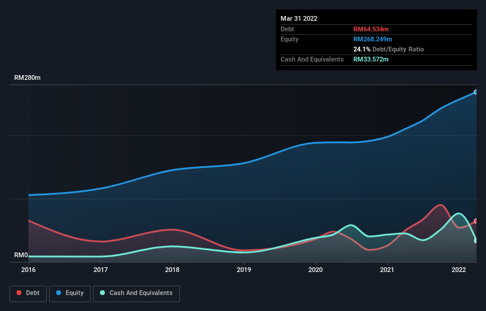The image size is (486, 311).
Task: Select the 2020 axis label
Action: pyautogui.click(x=316, y=270)
